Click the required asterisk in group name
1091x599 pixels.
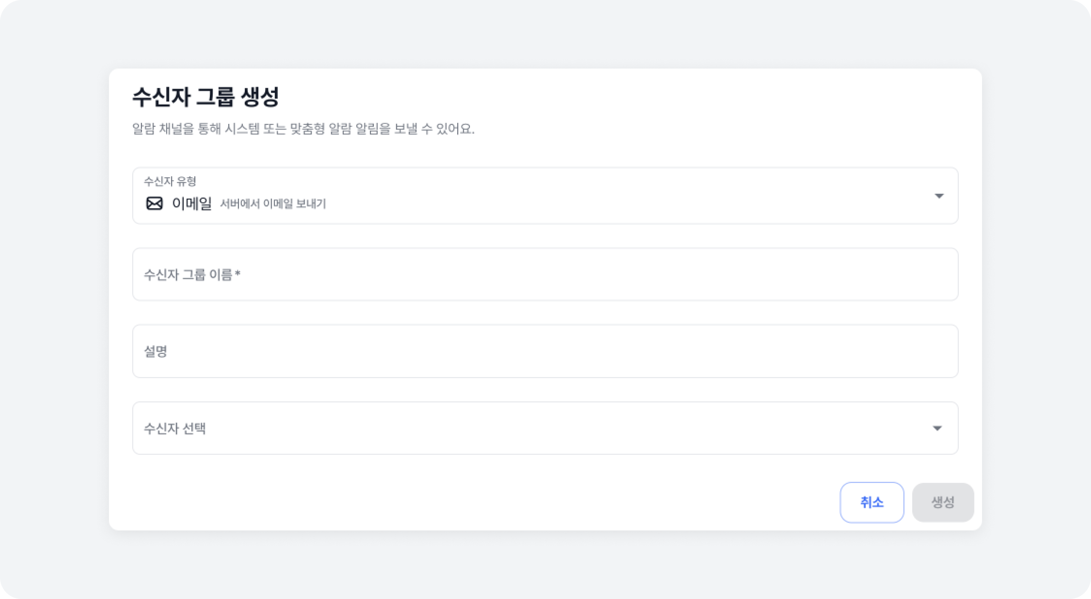238,274
